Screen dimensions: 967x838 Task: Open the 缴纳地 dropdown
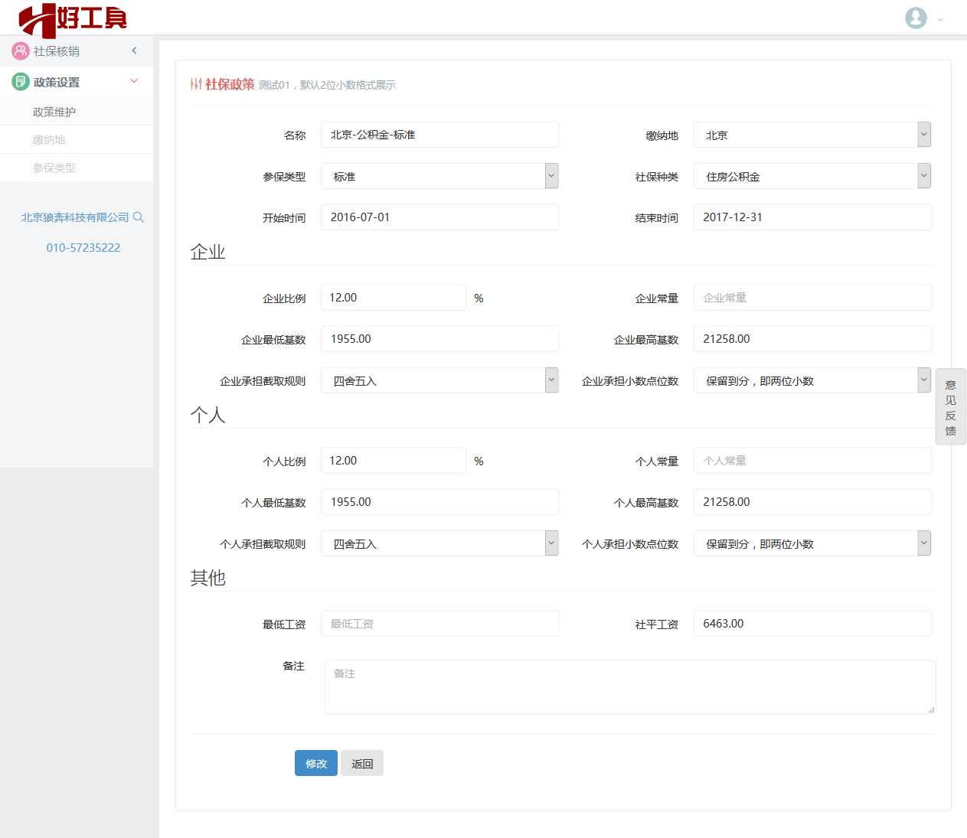coord(812,135)
